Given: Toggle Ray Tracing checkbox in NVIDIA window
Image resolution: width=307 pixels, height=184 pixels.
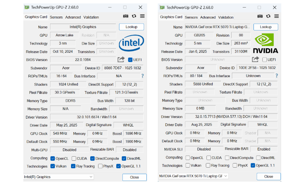Looking at the screenshot, I should click(208, 165).
